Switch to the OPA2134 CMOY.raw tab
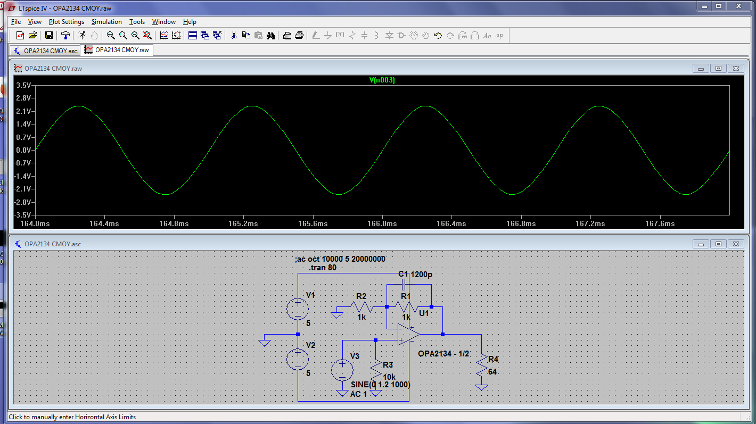This screenshot has width=756, height=424. [x=117, y=49]
